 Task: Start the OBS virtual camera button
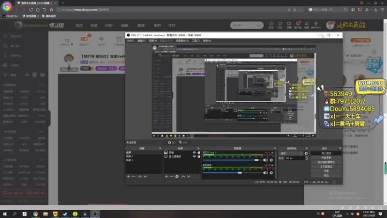[x=326, y=162]
